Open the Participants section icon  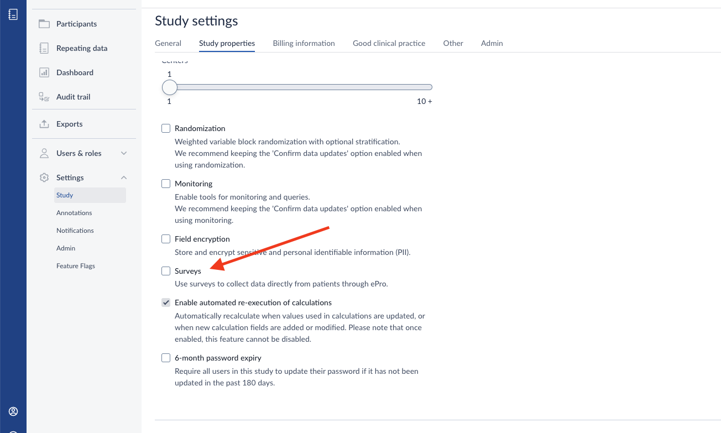(x=44, y=24)
